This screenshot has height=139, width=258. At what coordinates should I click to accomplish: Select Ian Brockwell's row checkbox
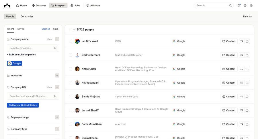pyautogui.click(x=71, y=41)
